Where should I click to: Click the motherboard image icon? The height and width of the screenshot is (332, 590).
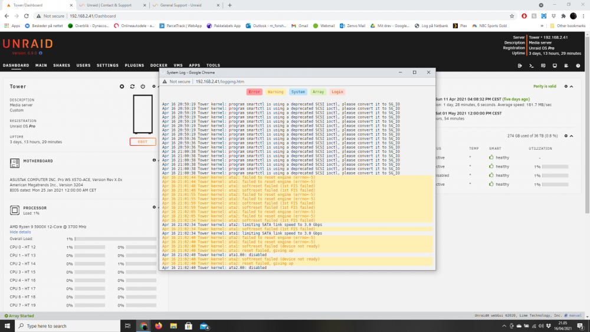tap(15, 163)
